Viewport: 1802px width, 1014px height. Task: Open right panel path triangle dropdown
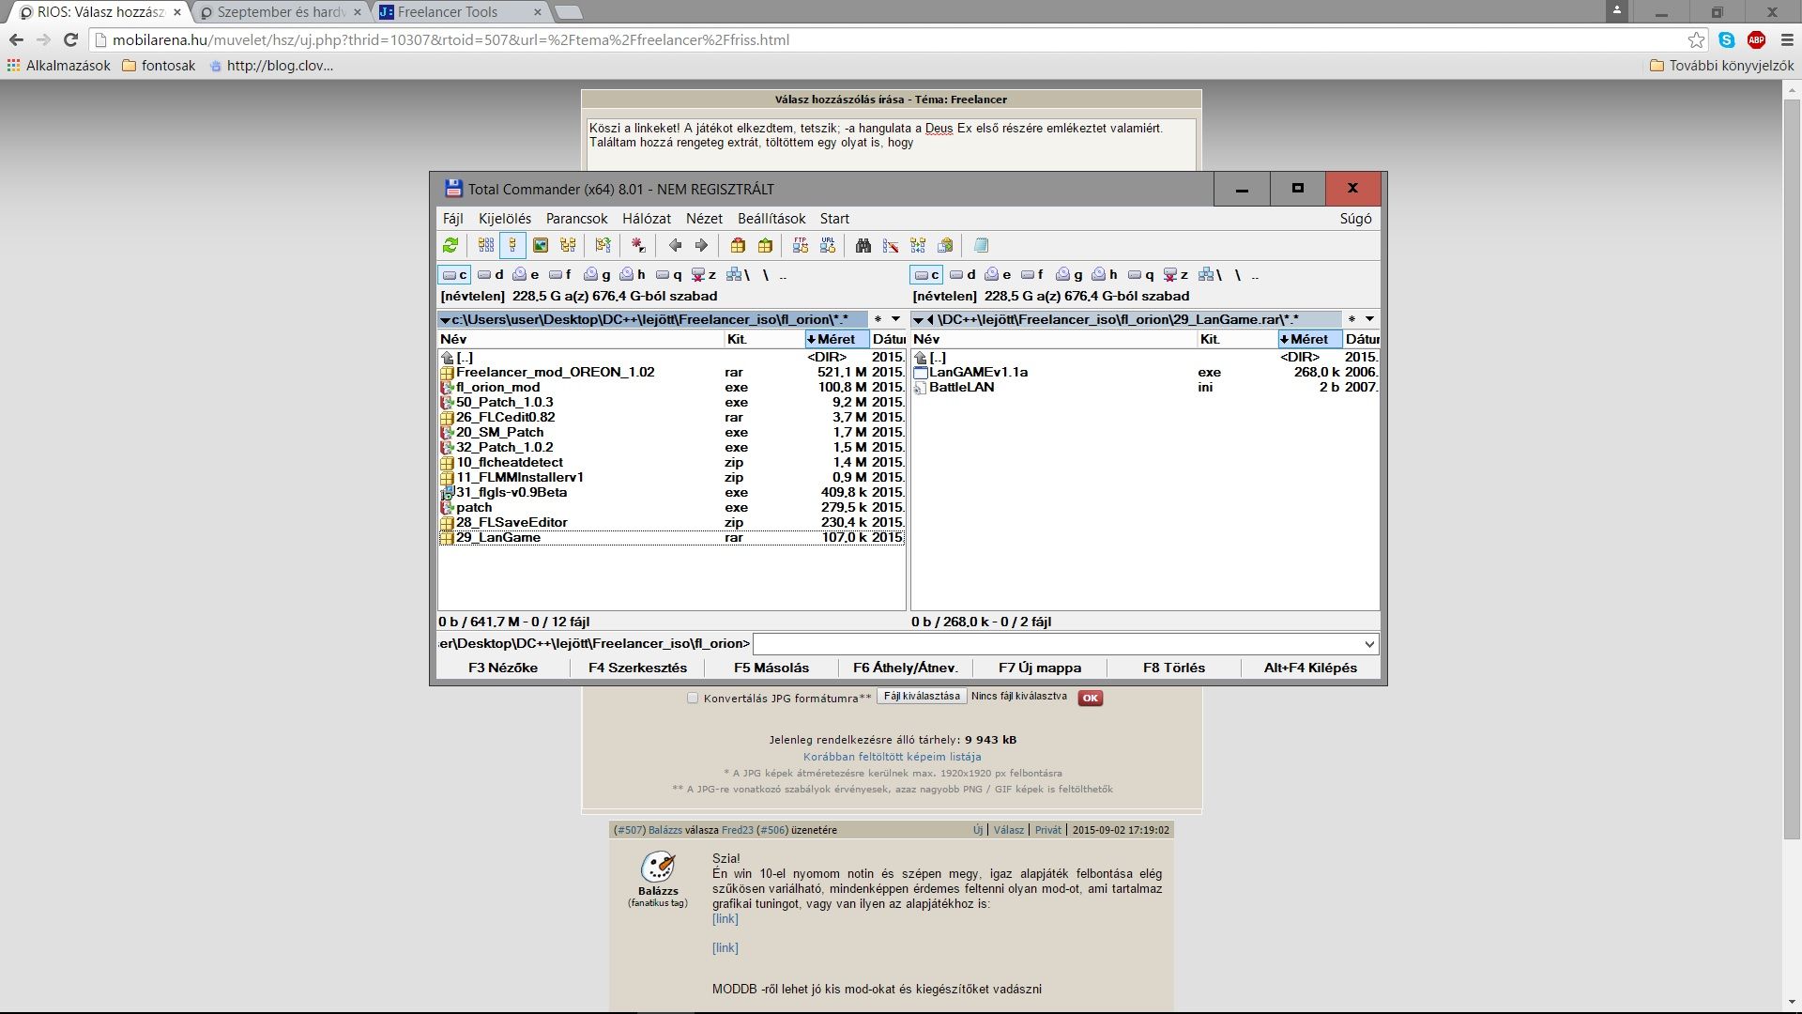coord(918,319)
